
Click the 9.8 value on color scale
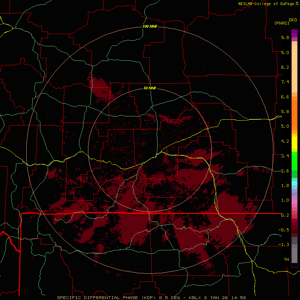pos(285,37)
